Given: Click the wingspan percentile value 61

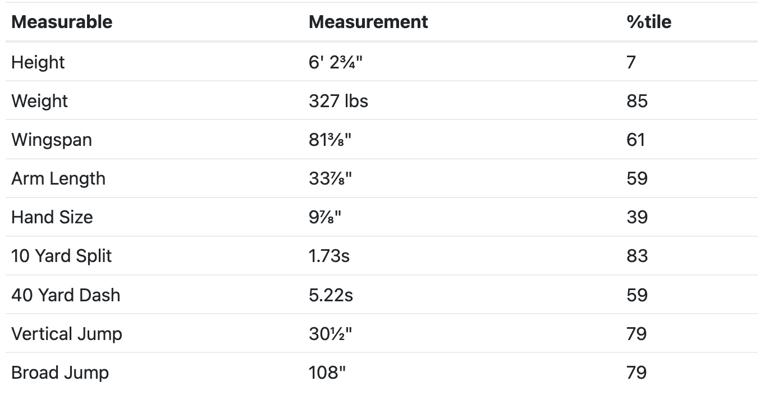Looking at the screenshot, I should click(636, 140).
